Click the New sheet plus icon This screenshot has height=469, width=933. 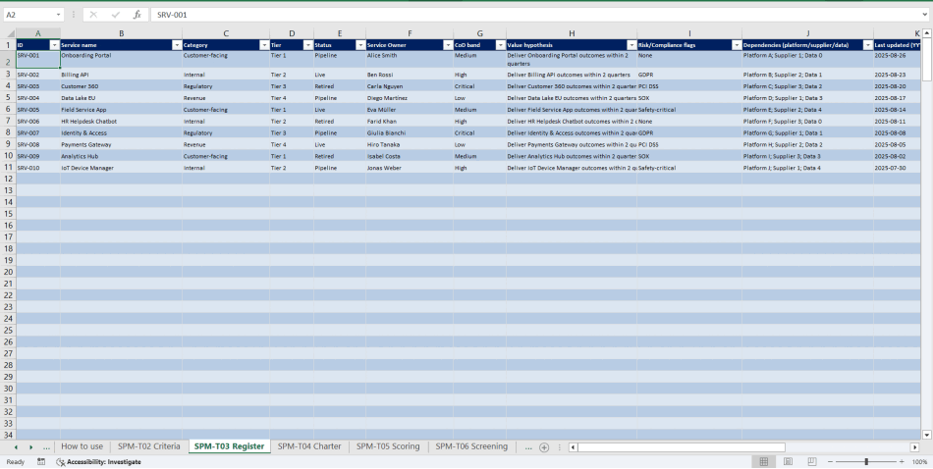click(x=544, y=447)
